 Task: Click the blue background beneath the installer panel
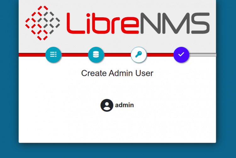pos(117,151)
